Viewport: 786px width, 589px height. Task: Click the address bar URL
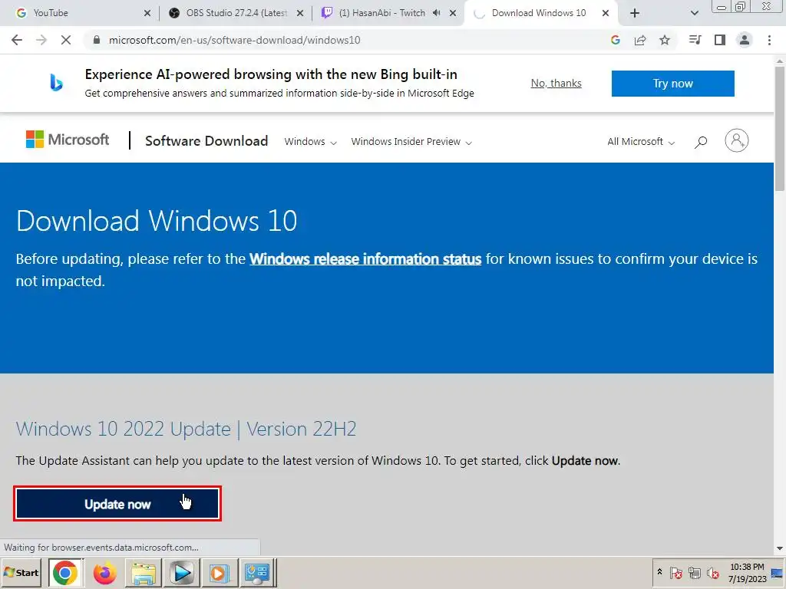pos(235,40)
